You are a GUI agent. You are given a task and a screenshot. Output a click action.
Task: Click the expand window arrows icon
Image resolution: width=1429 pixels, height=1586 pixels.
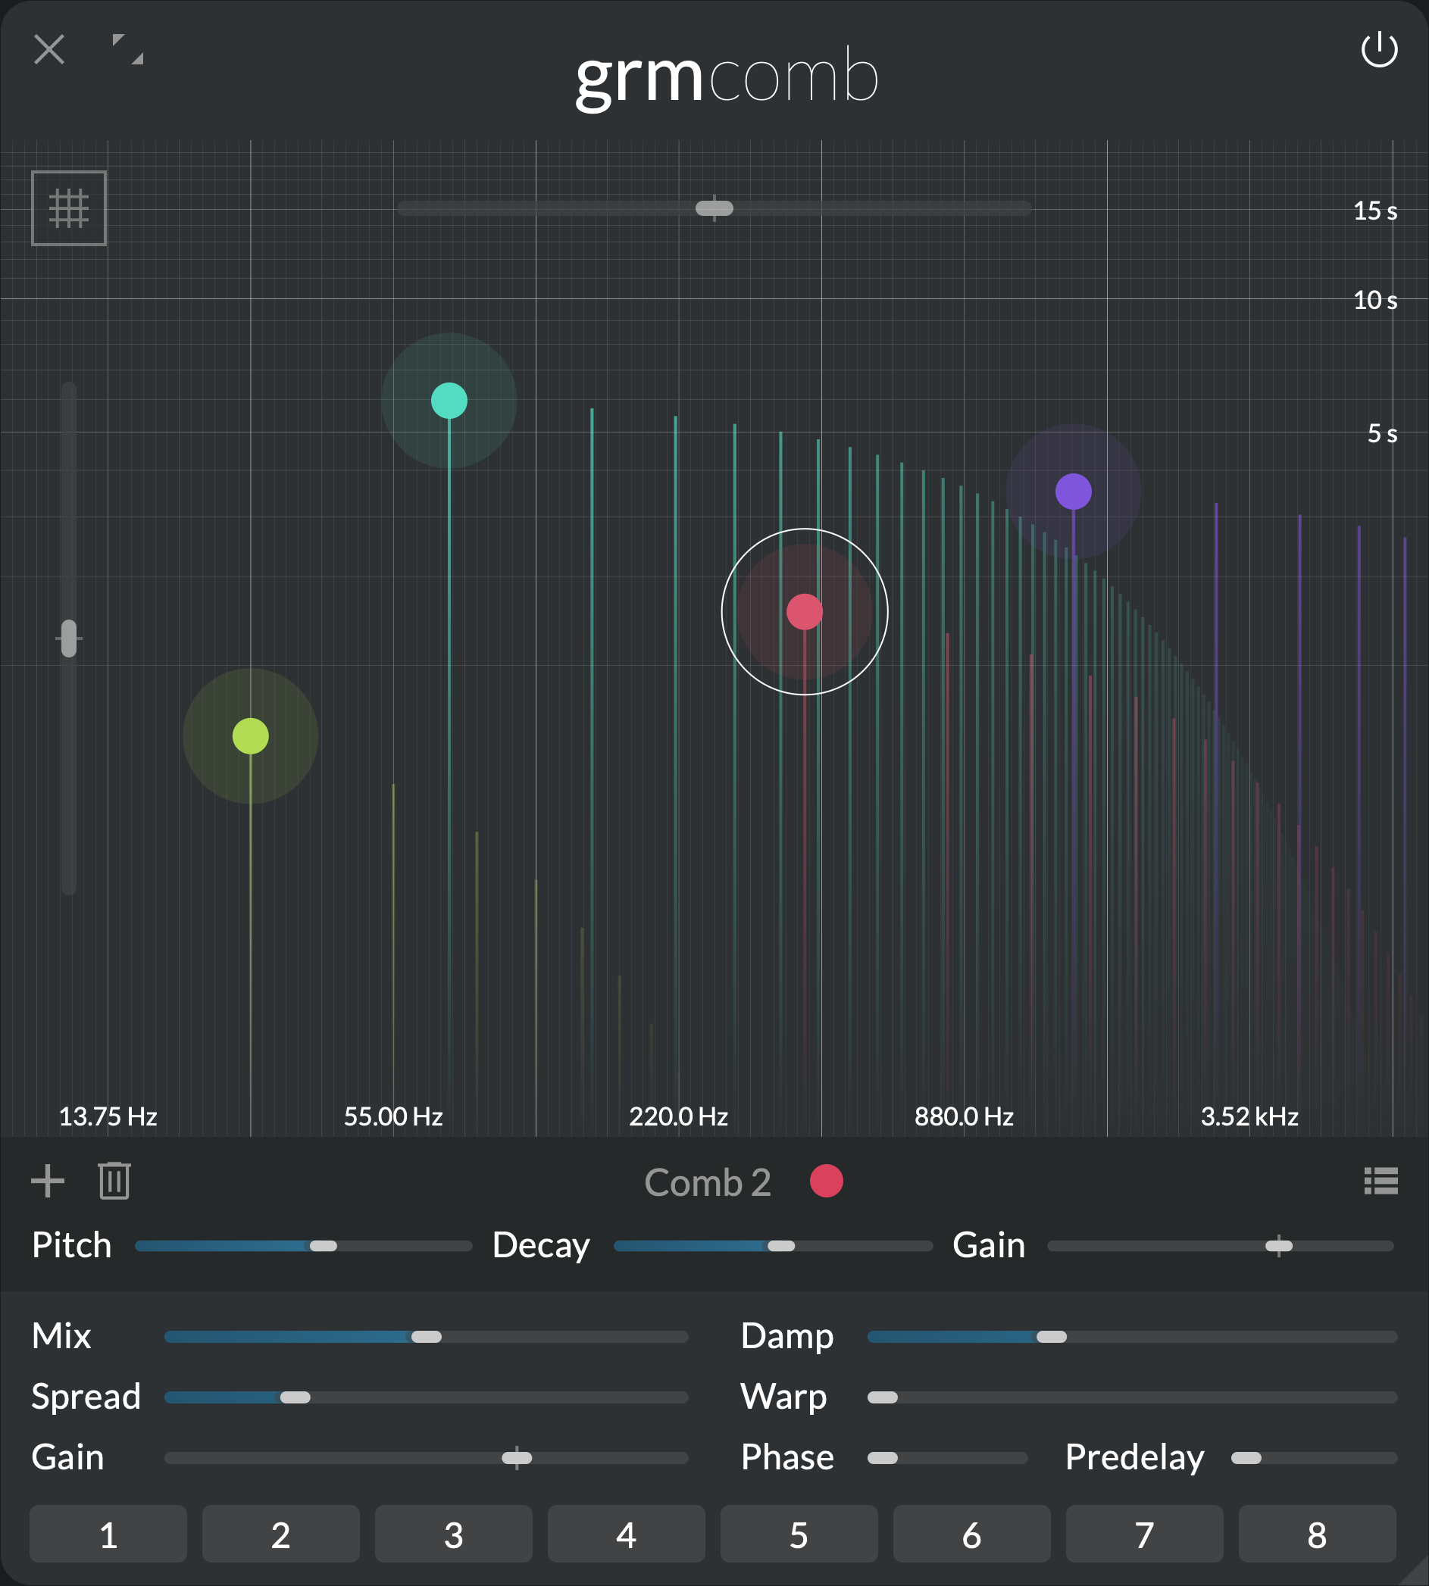pyautogui.click(x=127, y=49)
